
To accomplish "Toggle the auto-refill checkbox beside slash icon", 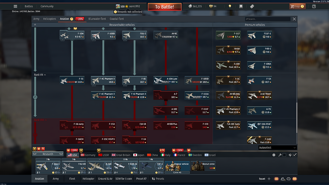I will coord(294,155).
